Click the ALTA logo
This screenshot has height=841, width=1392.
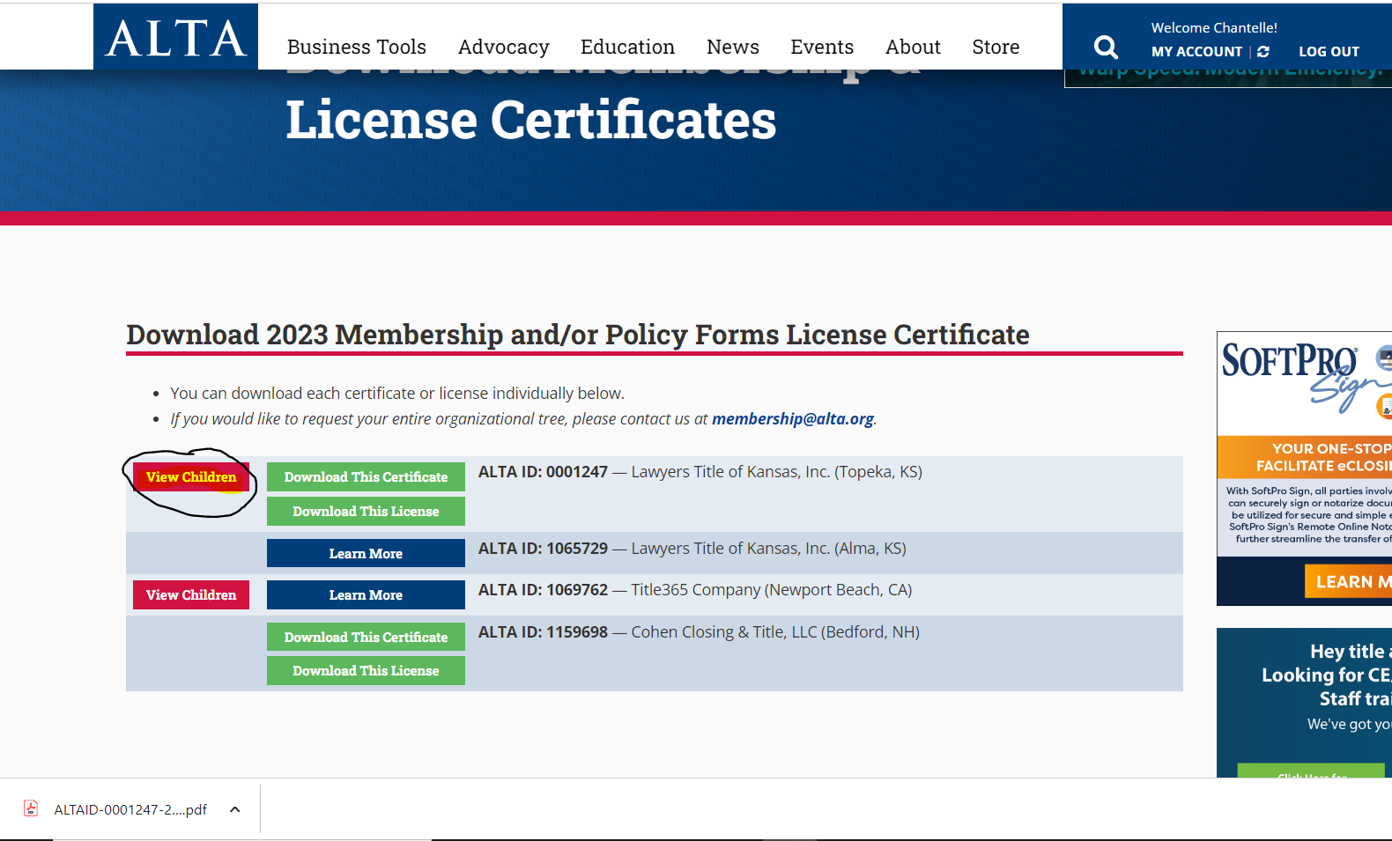pyautogui.click(x=175, y=37)
